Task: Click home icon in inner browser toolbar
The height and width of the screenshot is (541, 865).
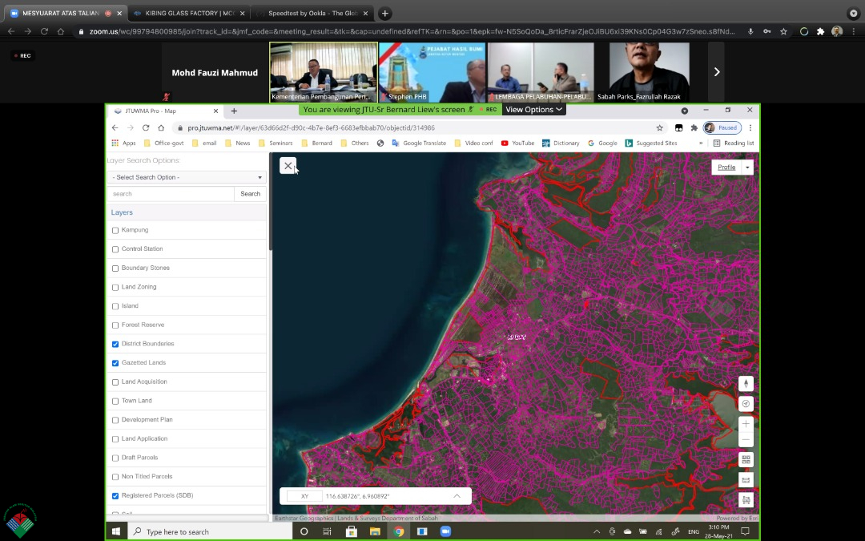Action: click(161, 127)
